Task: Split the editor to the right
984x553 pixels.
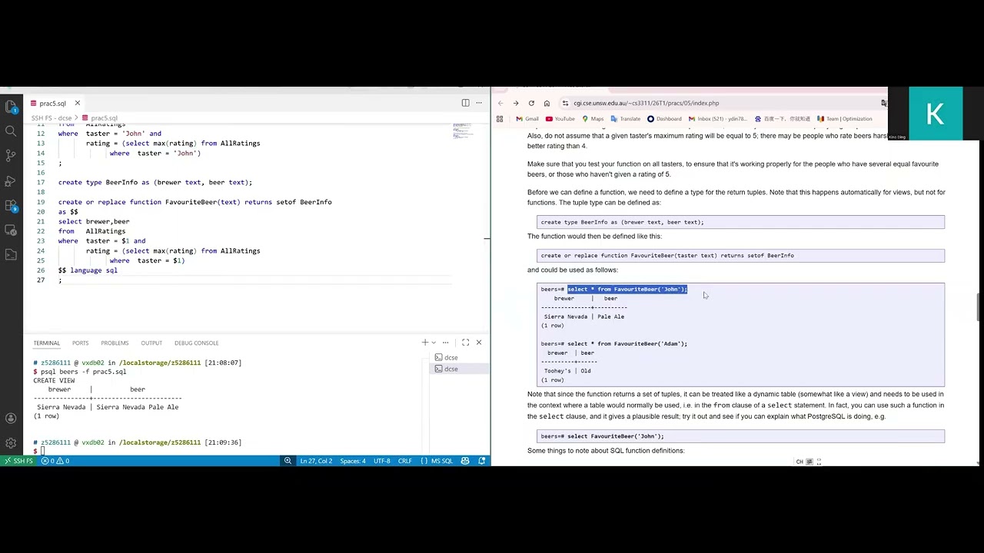Action: (x=465, y=103)
